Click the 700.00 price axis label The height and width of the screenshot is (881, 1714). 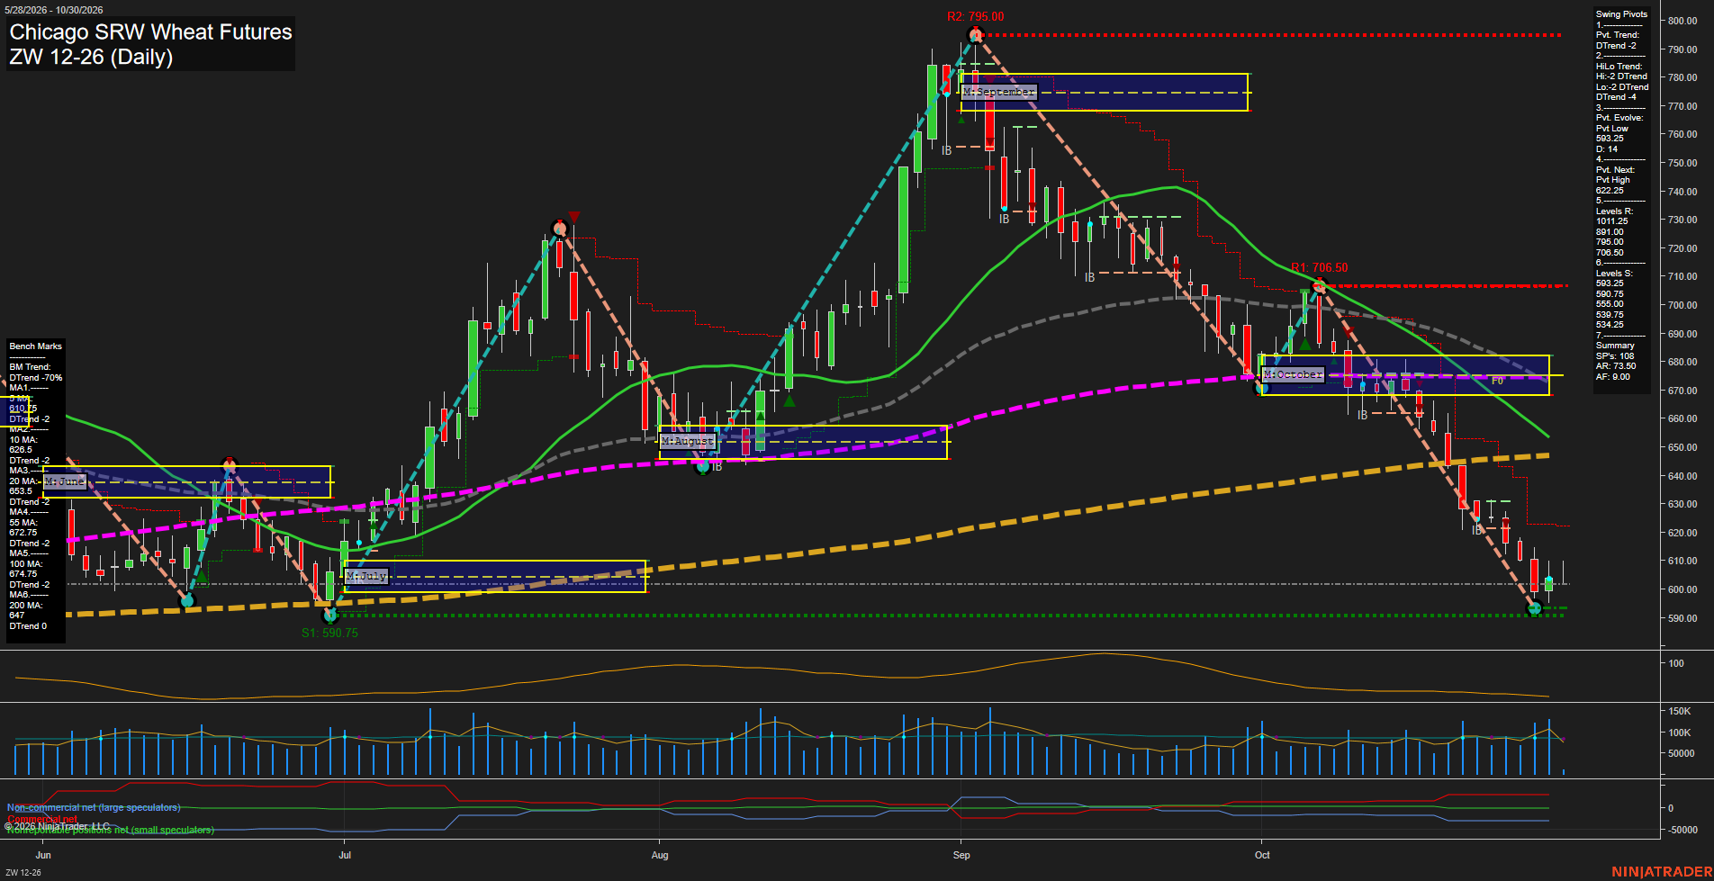click(x=1682, y=305)
